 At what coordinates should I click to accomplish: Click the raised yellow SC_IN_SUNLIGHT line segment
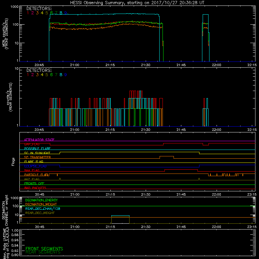click(129, 152)
